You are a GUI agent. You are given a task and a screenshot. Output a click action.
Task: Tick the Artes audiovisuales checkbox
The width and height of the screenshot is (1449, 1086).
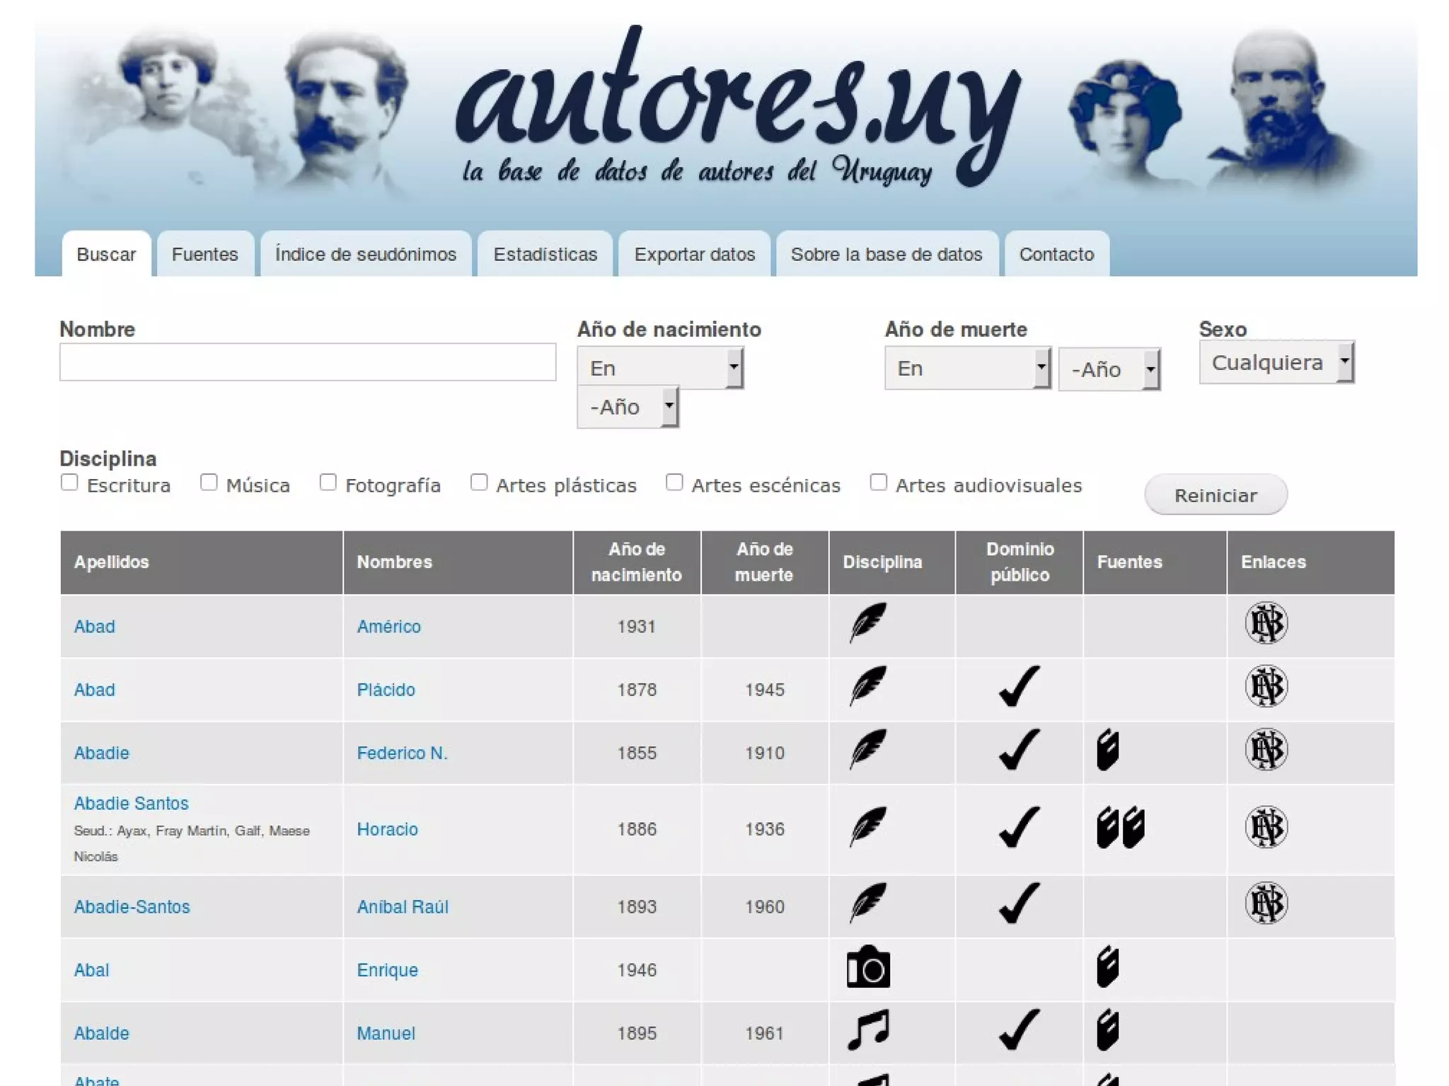(x=878, y=483)
